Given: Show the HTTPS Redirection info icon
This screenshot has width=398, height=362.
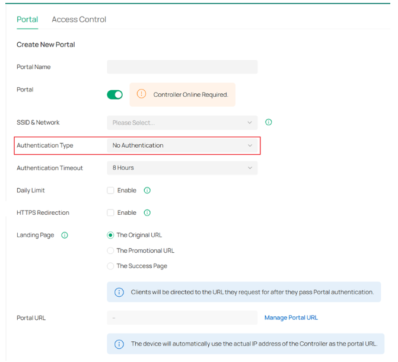Looking at the screenshot, I should 147,212.
